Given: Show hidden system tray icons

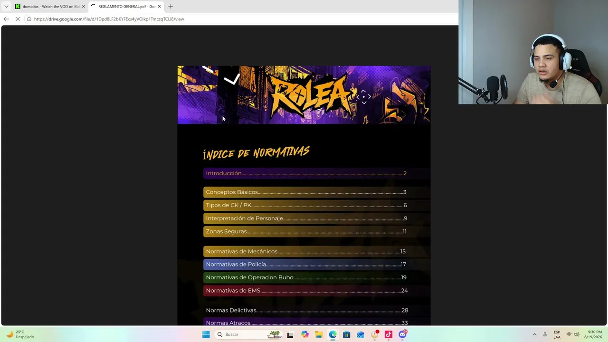Looking at the screenshot, I should (x=535, y=334).
